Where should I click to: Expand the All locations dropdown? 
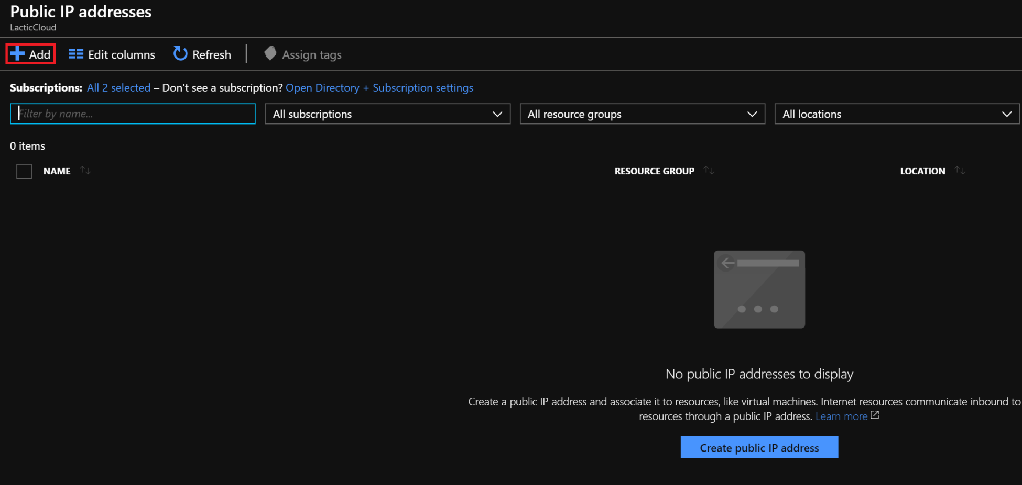click(x=897, y=114)
